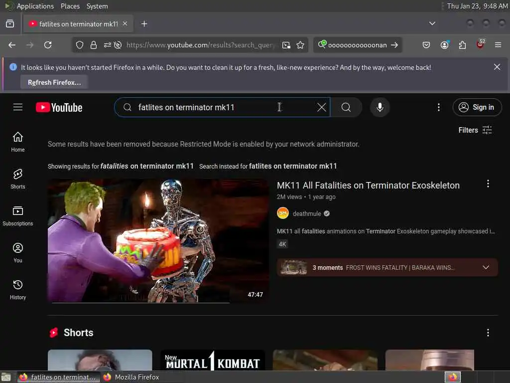Open site permissions icon in URL bar
Viewport: 510px width, 383px height.
[108, 45]
